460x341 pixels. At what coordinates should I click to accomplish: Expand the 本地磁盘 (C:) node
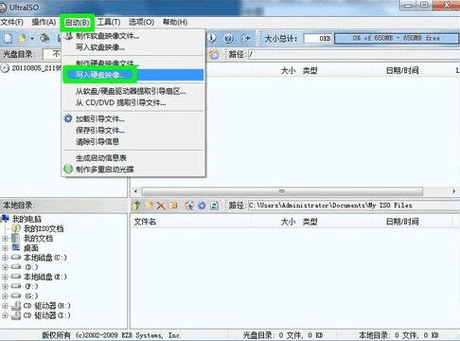coord(5,258)
